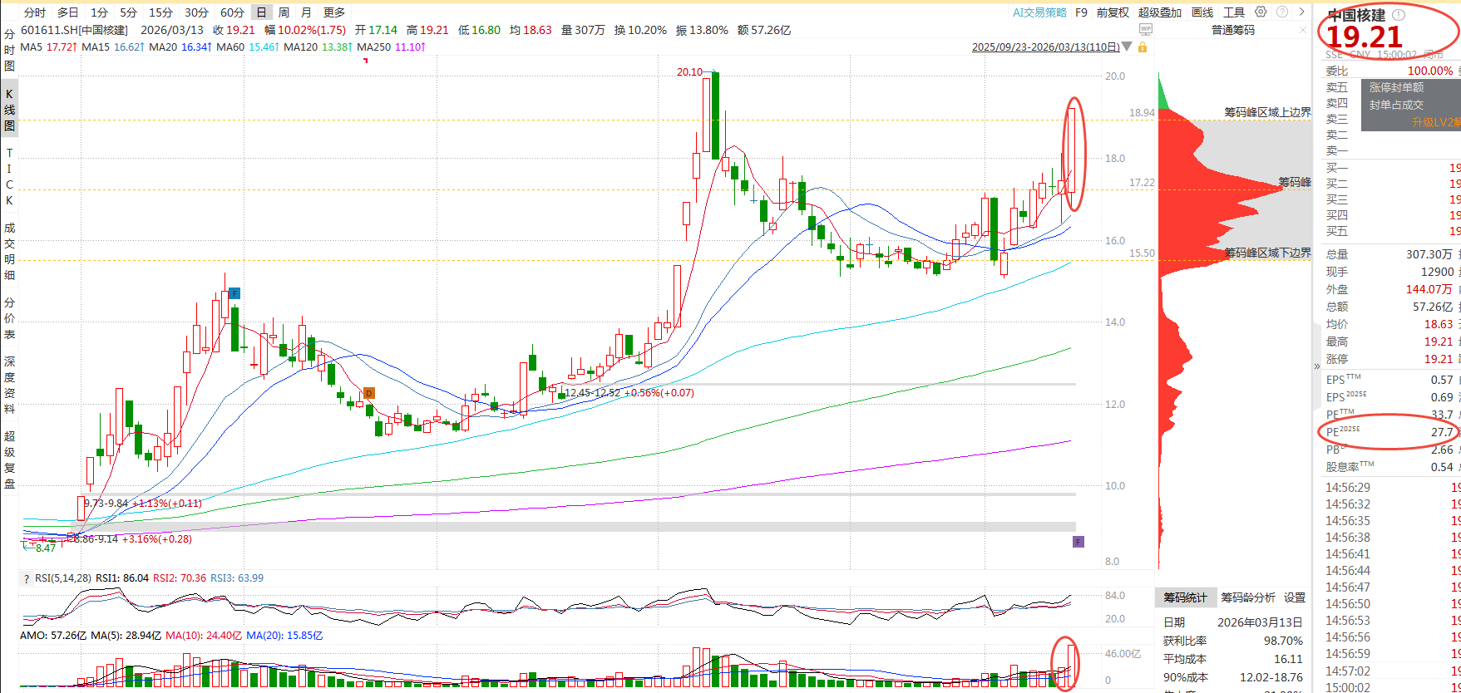Switch to 筹码龄分析 tab
Screen dimensions: 1461x693
(1247, 597)
